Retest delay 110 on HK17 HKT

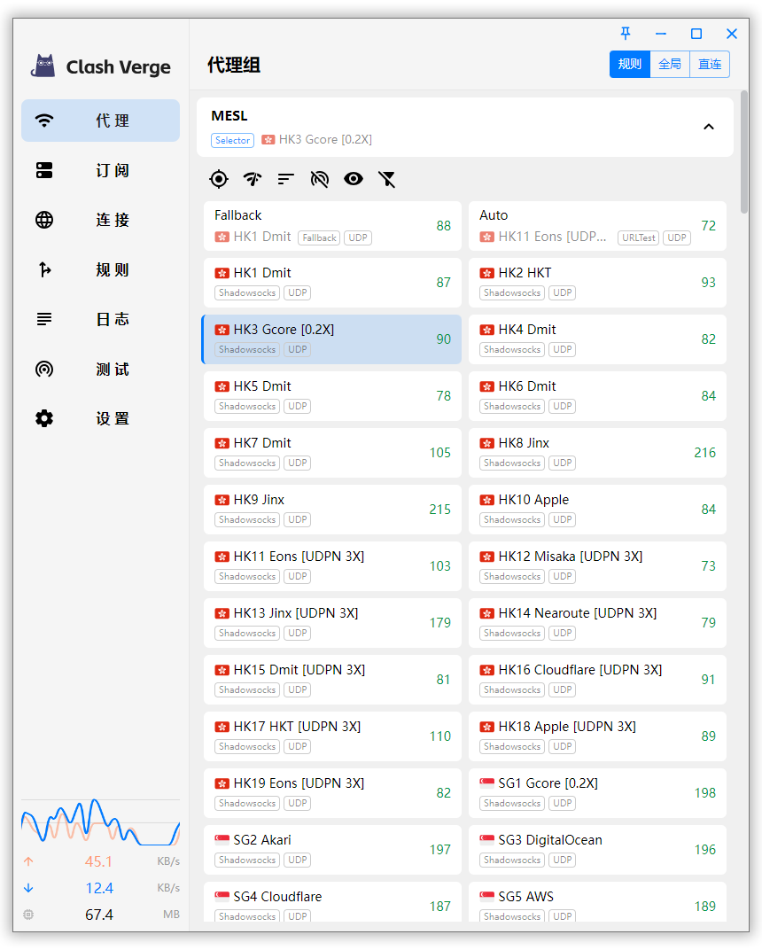click(x=440, y=736)
